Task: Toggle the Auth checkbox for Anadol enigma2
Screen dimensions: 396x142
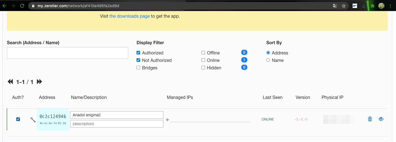Action: [18, 119]
